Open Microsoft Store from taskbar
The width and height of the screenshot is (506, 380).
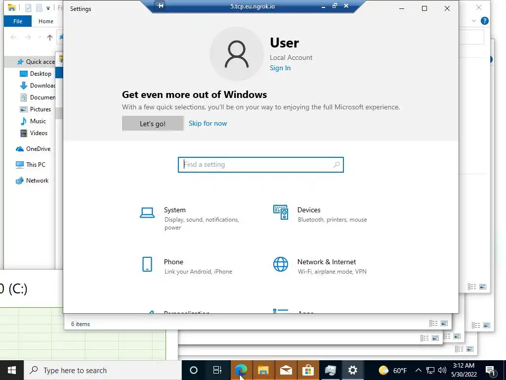(308, 370)
